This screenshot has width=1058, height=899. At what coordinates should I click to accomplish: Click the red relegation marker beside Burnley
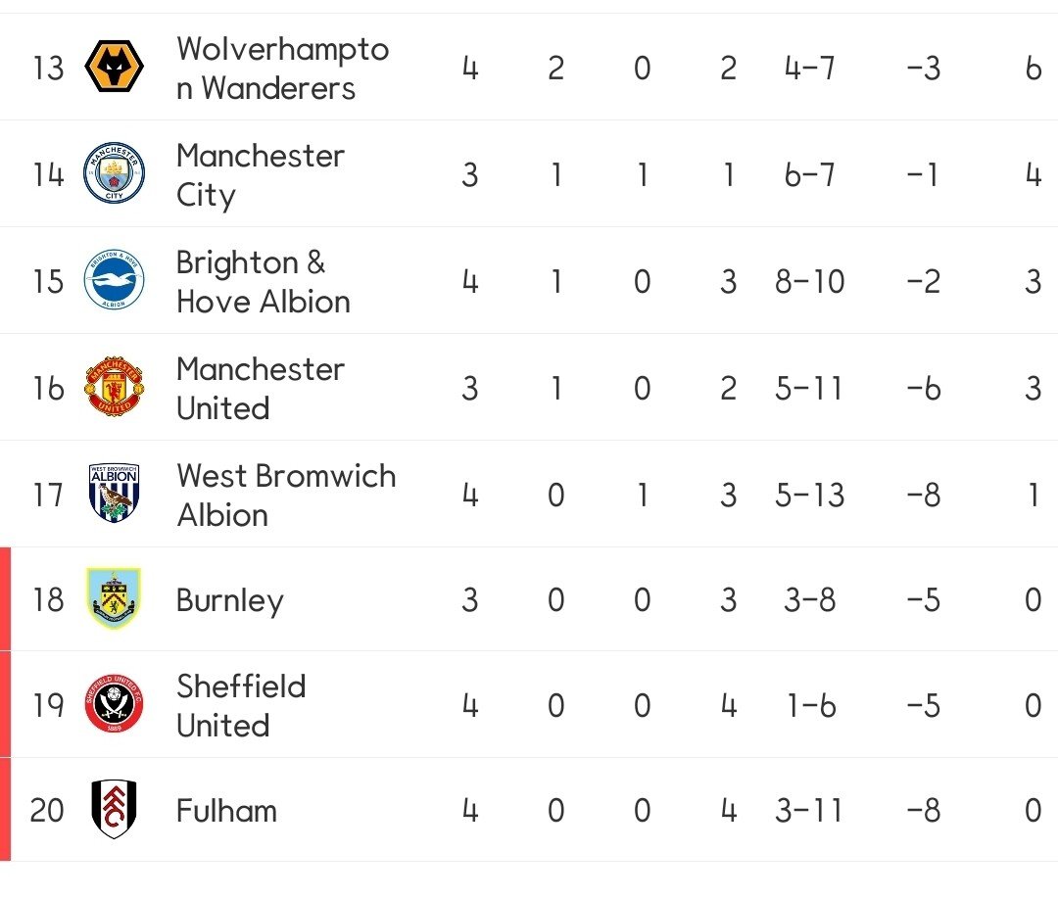[5, 599]
